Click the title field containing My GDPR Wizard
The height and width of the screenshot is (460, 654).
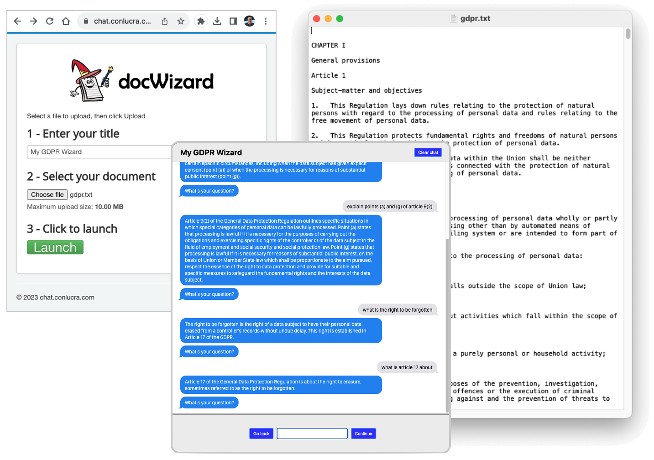pos(98,152)
